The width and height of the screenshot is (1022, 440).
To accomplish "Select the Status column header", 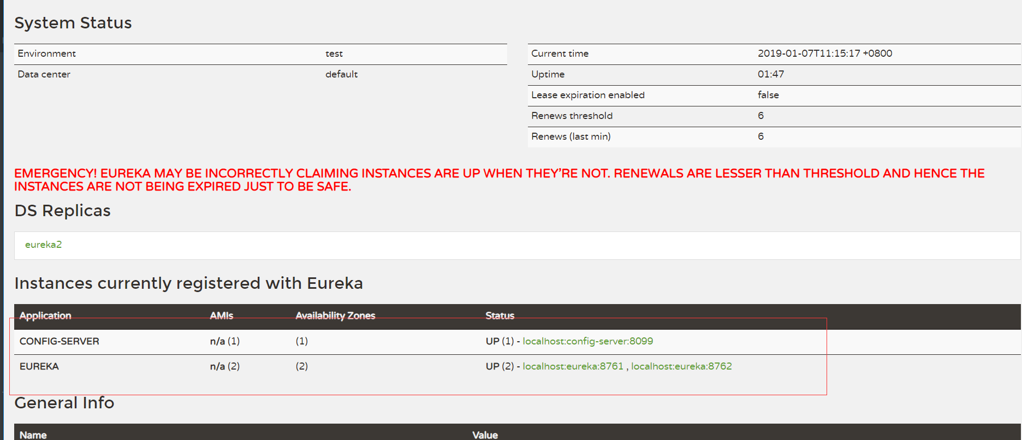I will [500, 316].
